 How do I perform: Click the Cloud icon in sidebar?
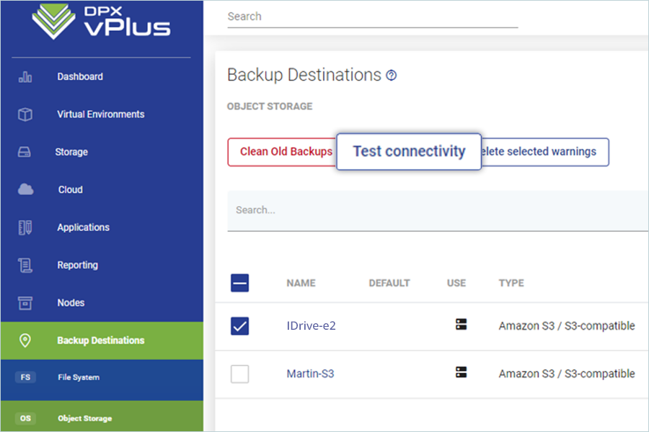25,189
